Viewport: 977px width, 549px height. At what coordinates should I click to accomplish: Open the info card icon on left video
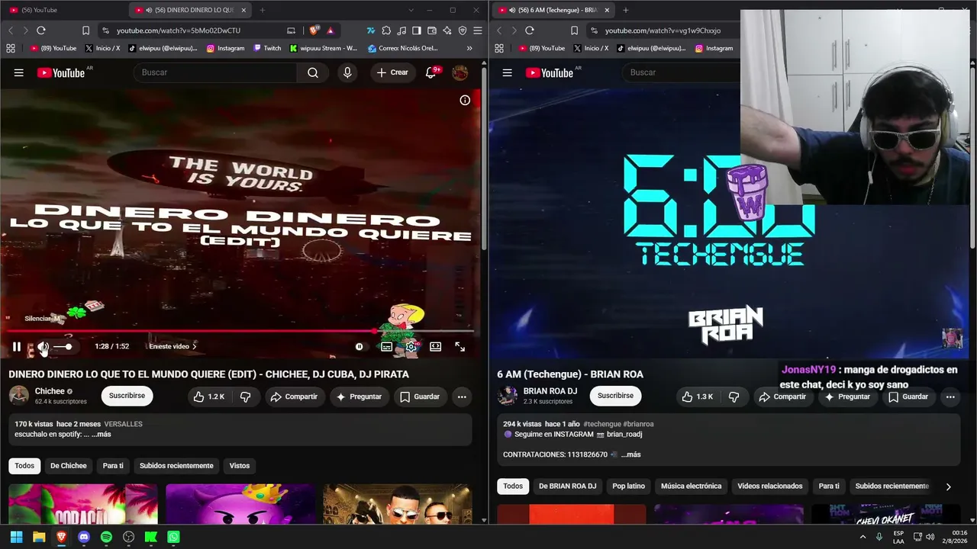pos(465,101)
